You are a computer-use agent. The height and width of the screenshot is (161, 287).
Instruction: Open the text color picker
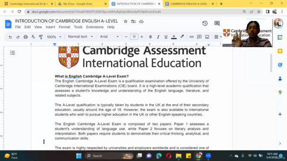click(x=174, y=37)
